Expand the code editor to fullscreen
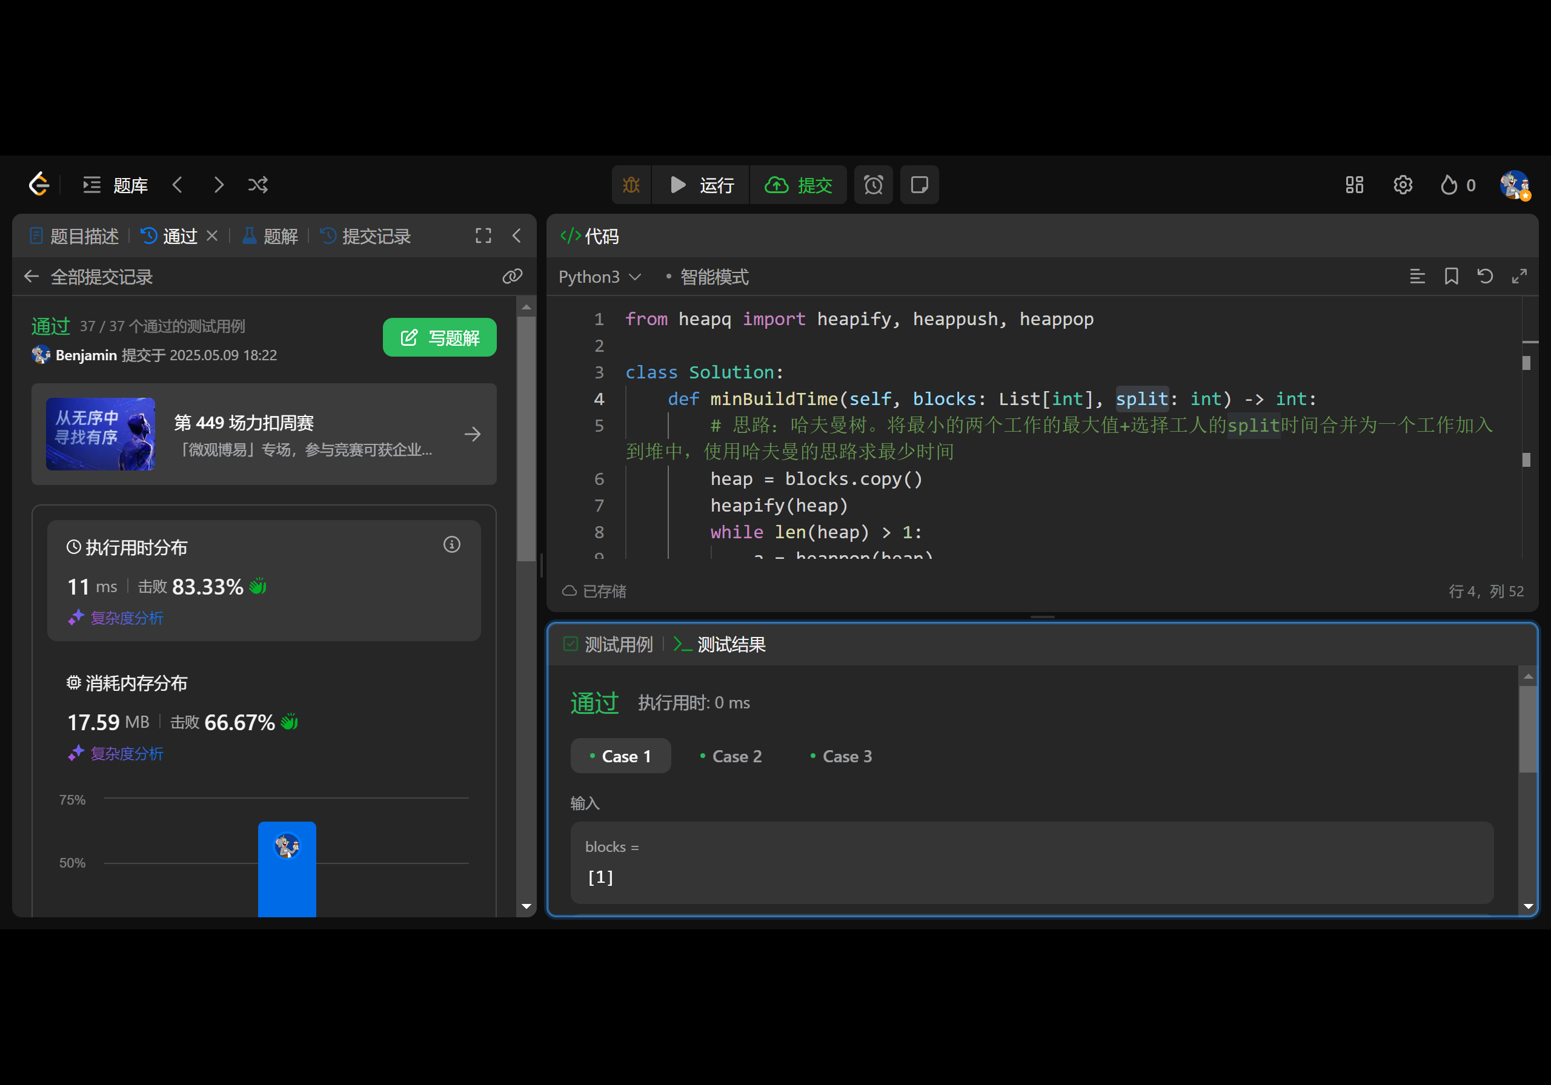 1519,276
